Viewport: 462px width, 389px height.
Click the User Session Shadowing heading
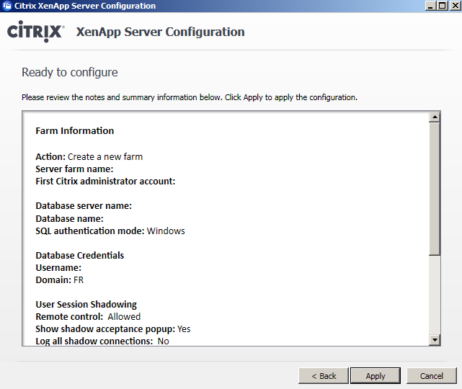pos(86,304)
